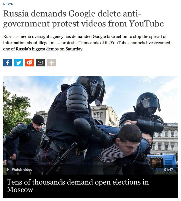
Task: Click the Watch video label
Action: (x=22, y=170)
